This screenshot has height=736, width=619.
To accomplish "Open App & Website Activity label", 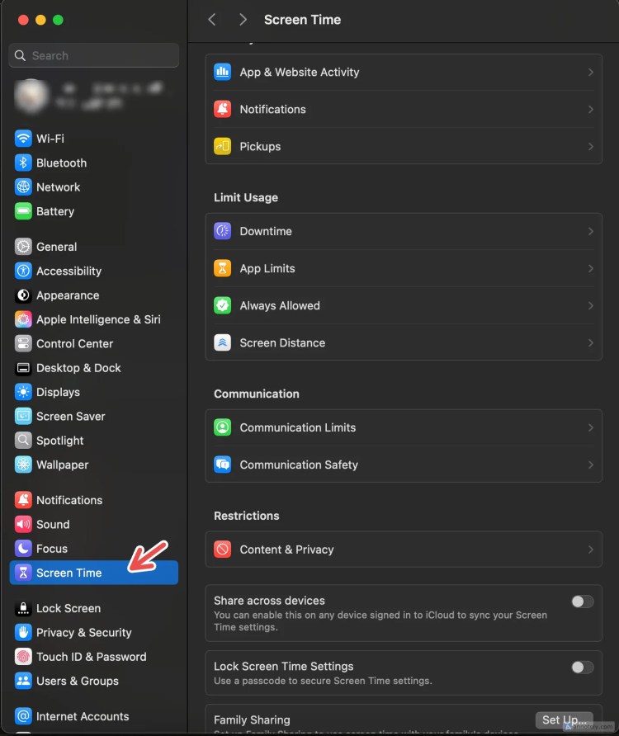I will point(299,73).
